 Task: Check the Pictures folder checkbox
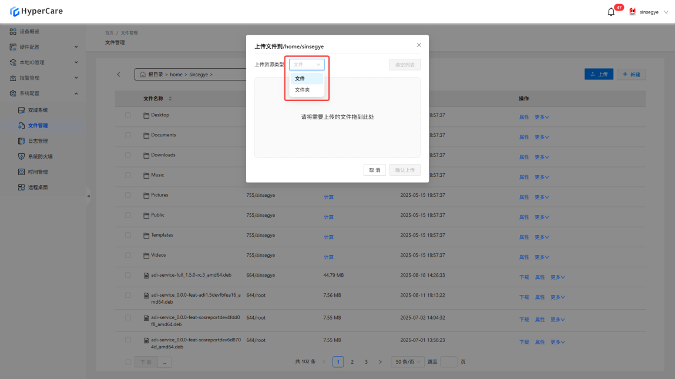128,195
